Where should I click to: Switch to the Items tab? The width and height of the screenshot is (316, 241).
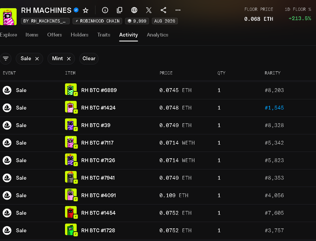tap(32, 35)
